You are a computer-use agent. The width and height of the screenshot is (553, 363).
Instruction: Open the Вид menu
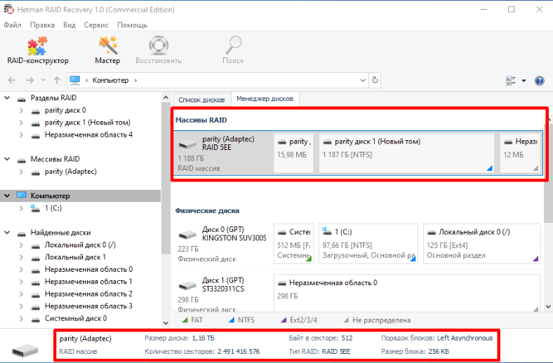[x=69, y=25]
